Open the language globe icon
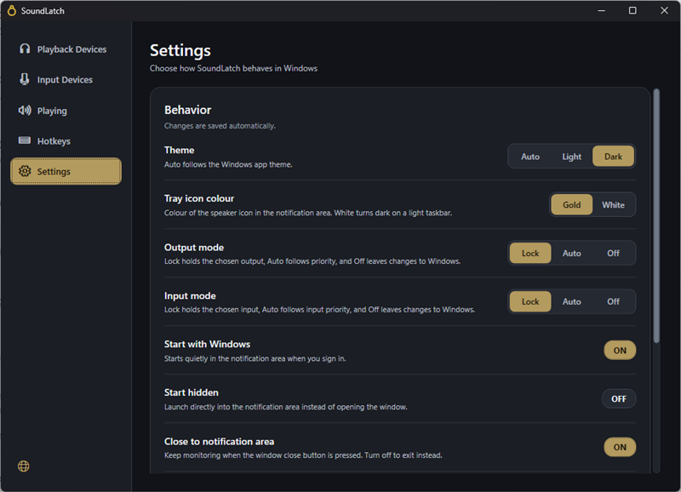This screenshot has width=681, height=492. 24,466
